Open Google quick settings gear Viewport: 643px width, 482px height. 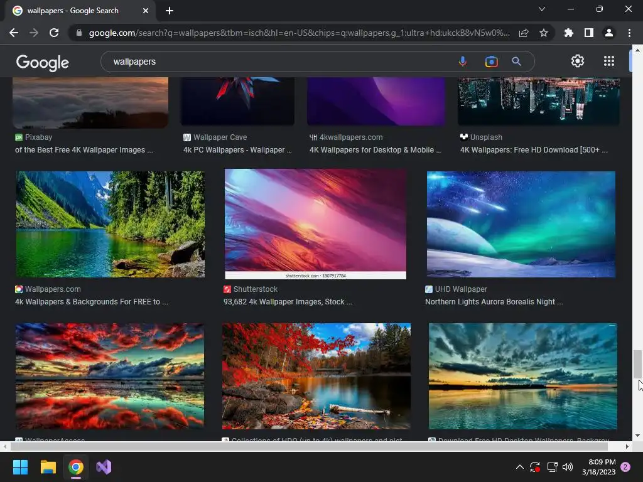[x=578, y=61]
